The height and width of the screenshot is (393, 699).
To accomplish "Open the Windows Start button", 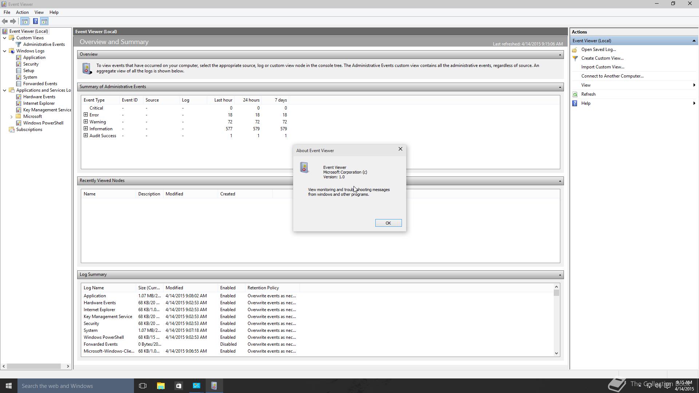I will tap(9, 386).
